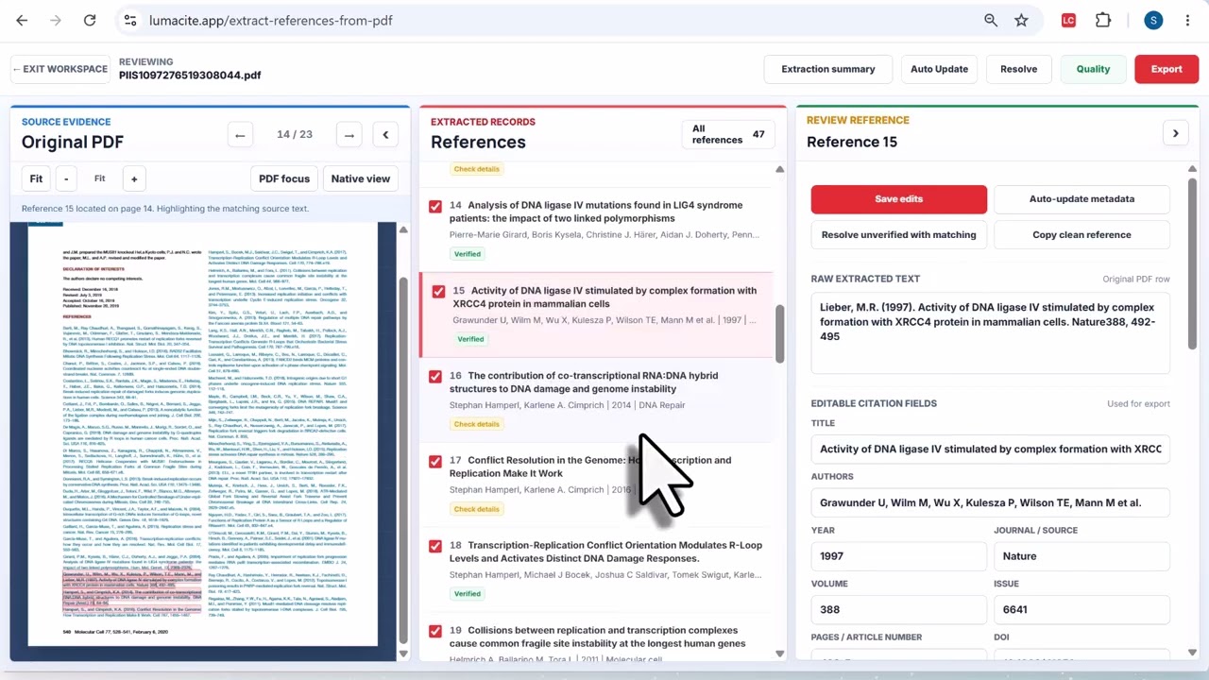The height and width of the screenshot is (680, 1209).
Task: Expand the Review Reference panel chevron
Action: tap(1176, 133)
